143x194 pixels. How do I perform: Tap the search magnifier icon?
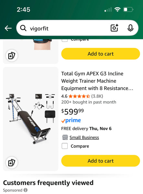[x=23, y=28]
